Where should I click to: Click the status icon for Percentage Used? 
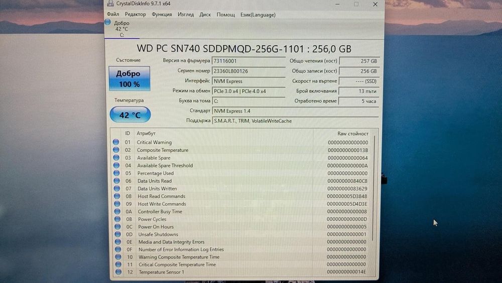(116, 173)
